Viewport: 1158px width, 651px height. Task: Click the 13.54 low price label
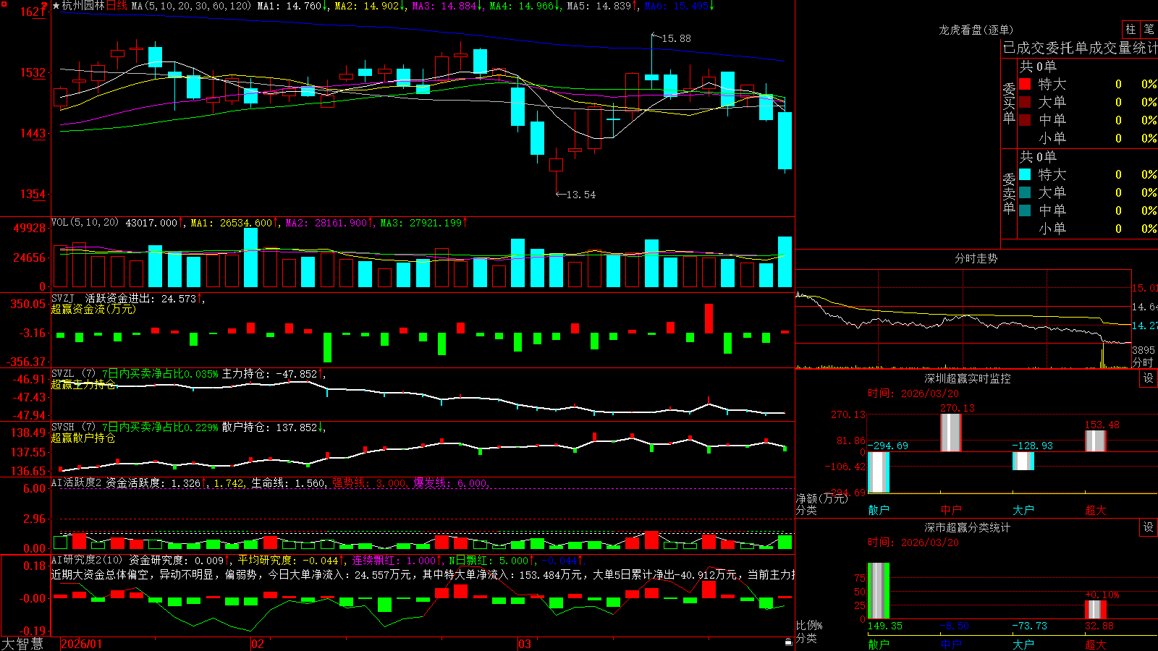point(581,195)
